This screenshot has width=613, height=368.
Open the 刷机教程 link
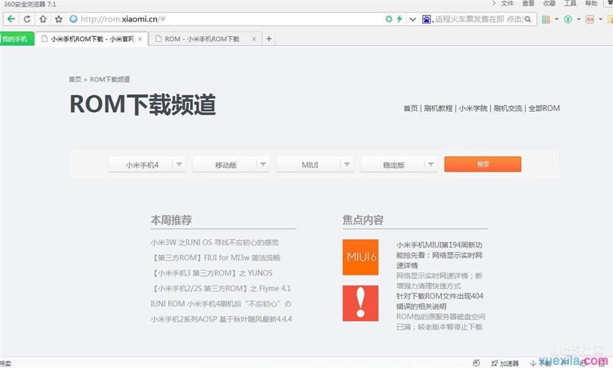438,109
